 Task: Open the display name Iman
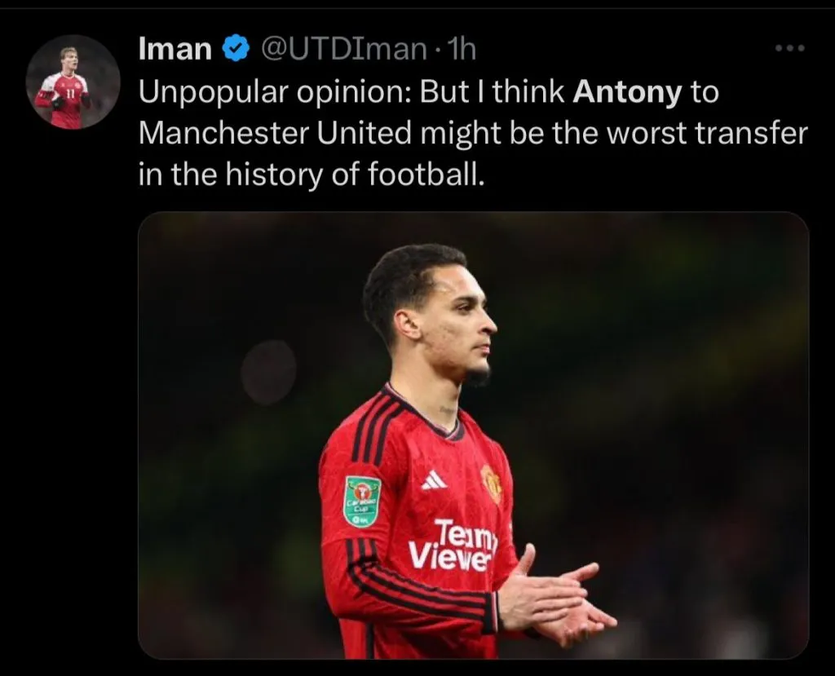(x=175, y=49)
